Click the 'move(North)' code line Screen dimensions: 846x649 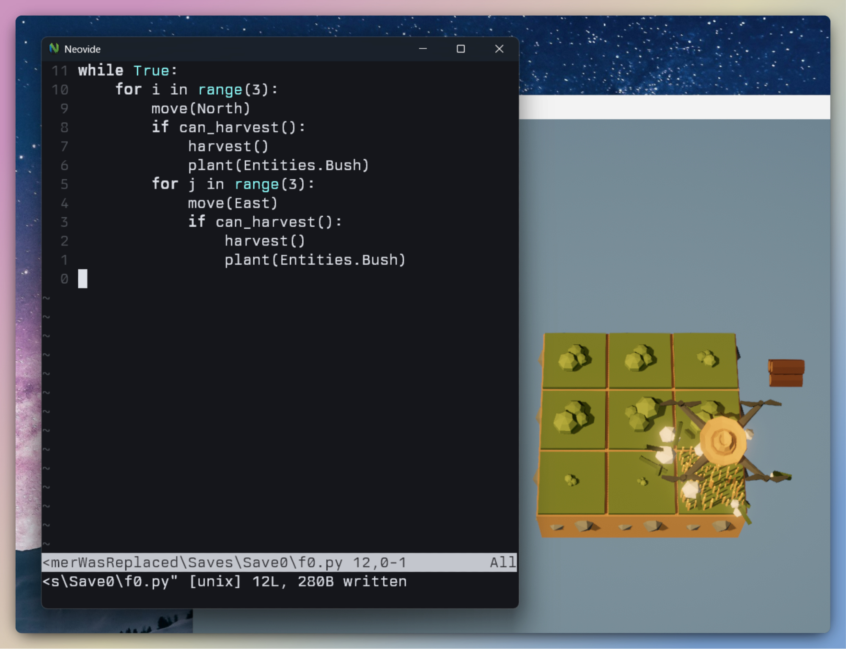pos(201,109)
